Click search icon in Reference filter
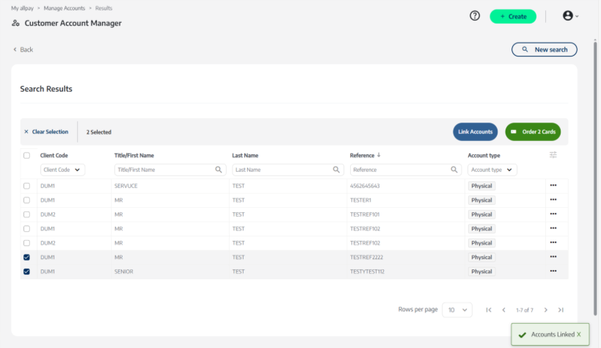Viewport: 601px width, 348px height. (454, 170)
